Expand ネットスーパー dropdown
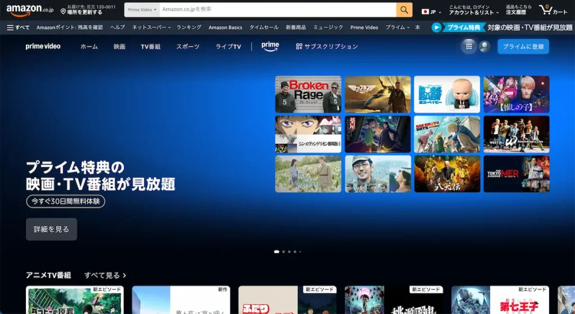575x314 pixels. (x=151, y=28)
